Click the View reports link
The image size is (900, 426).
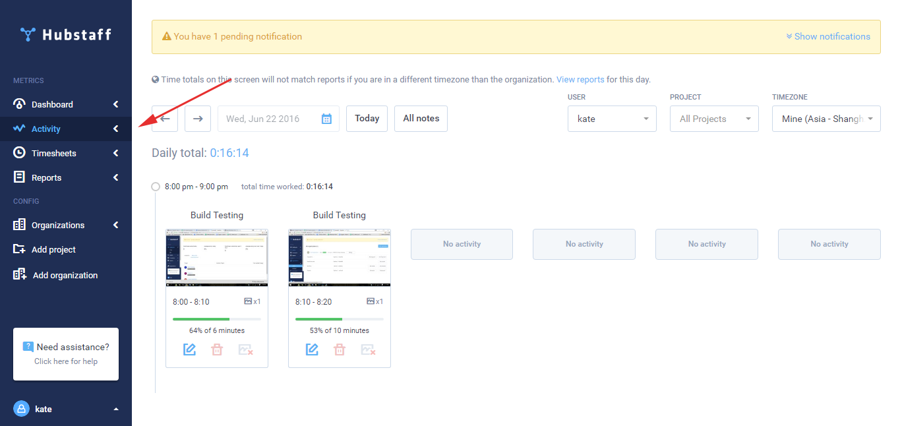[x=580, y=80]
